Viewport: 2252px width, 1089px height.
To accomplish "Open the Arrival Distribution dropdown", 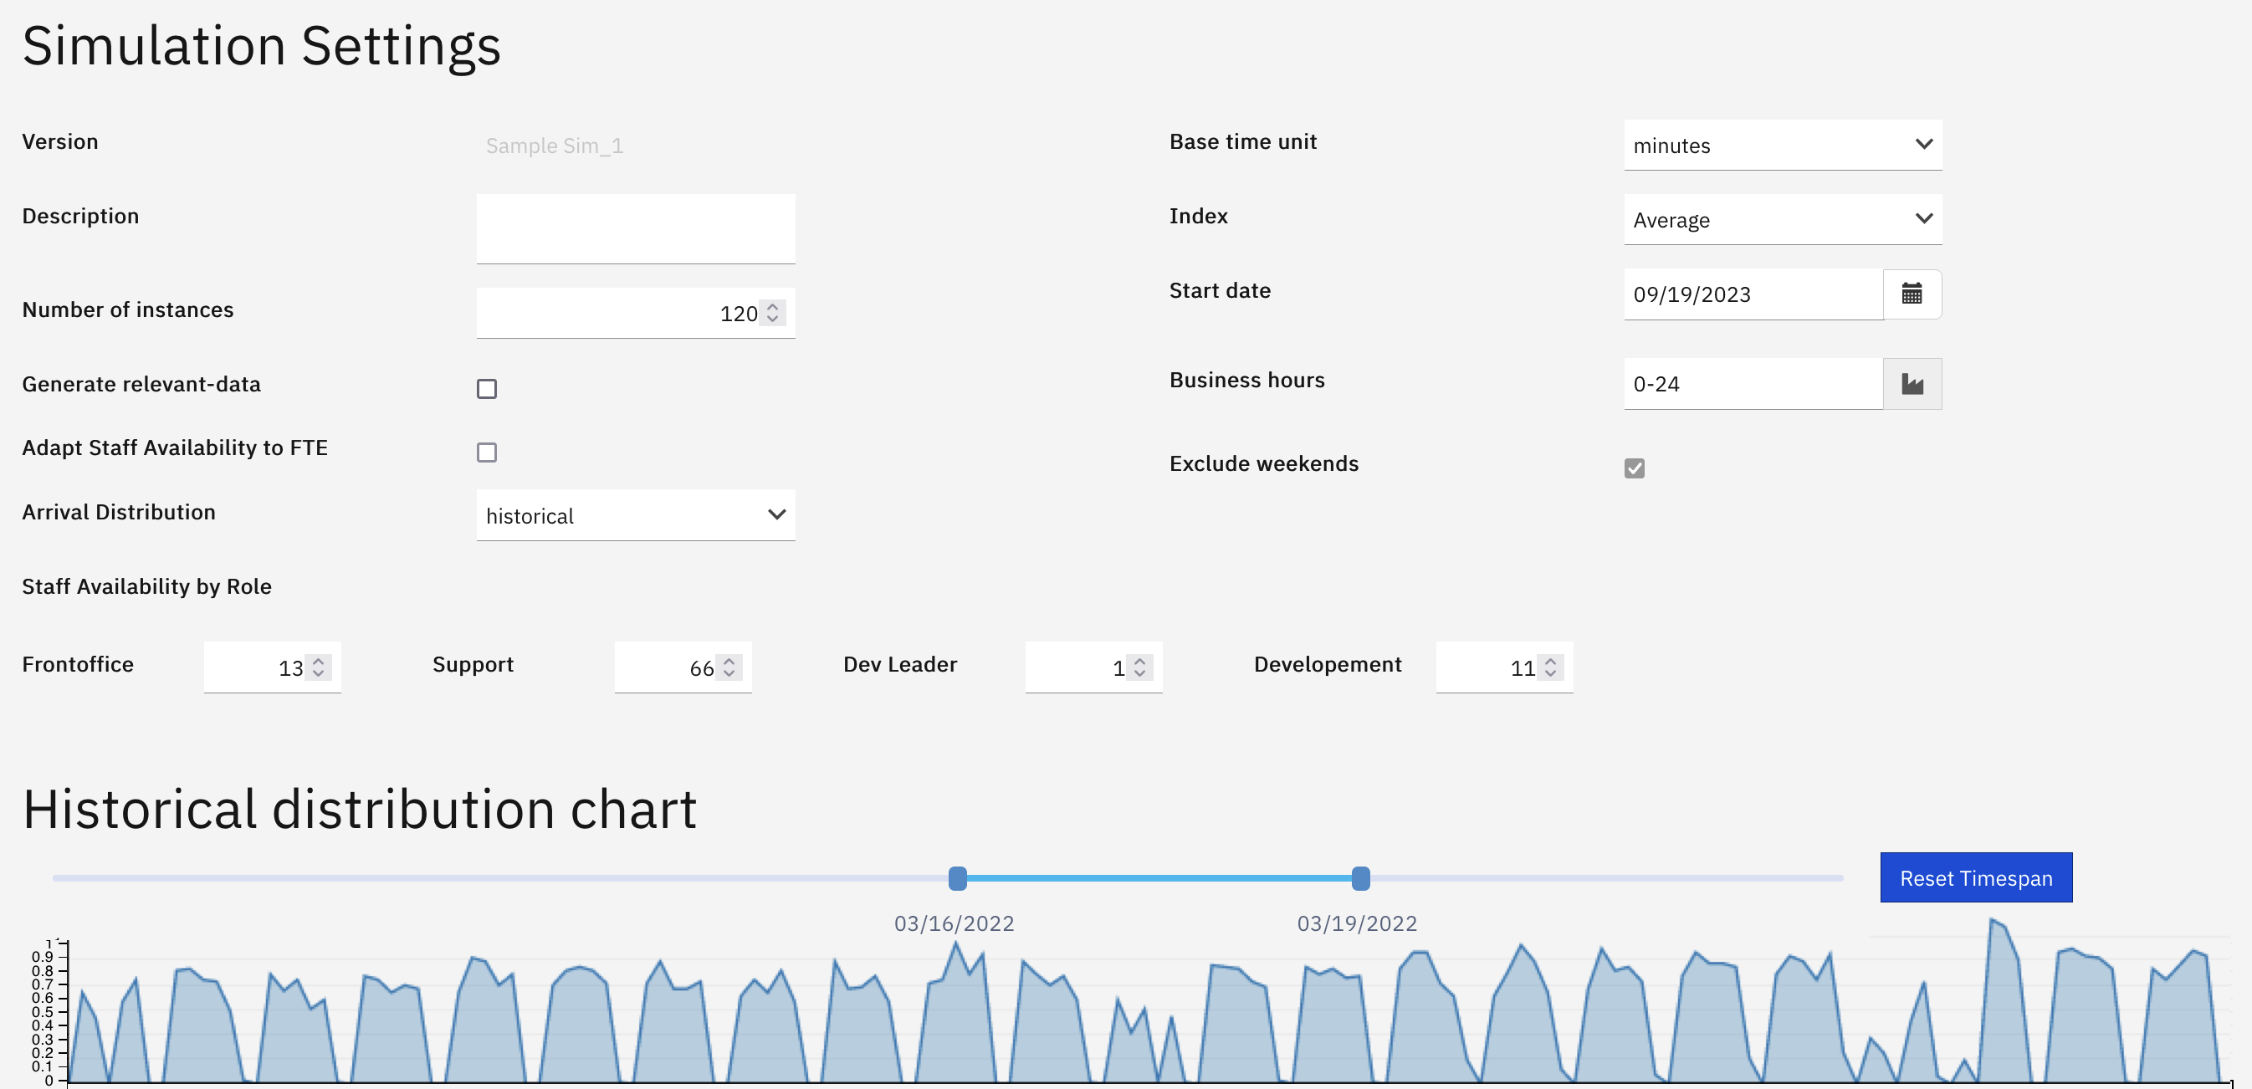I will pos(636,516).
